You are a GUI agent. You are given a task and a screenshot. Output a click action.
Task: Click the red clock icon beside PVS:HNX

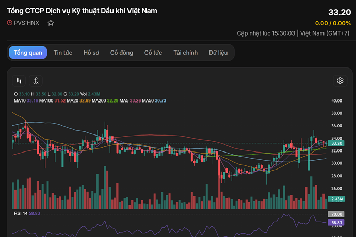pos(9,23)
